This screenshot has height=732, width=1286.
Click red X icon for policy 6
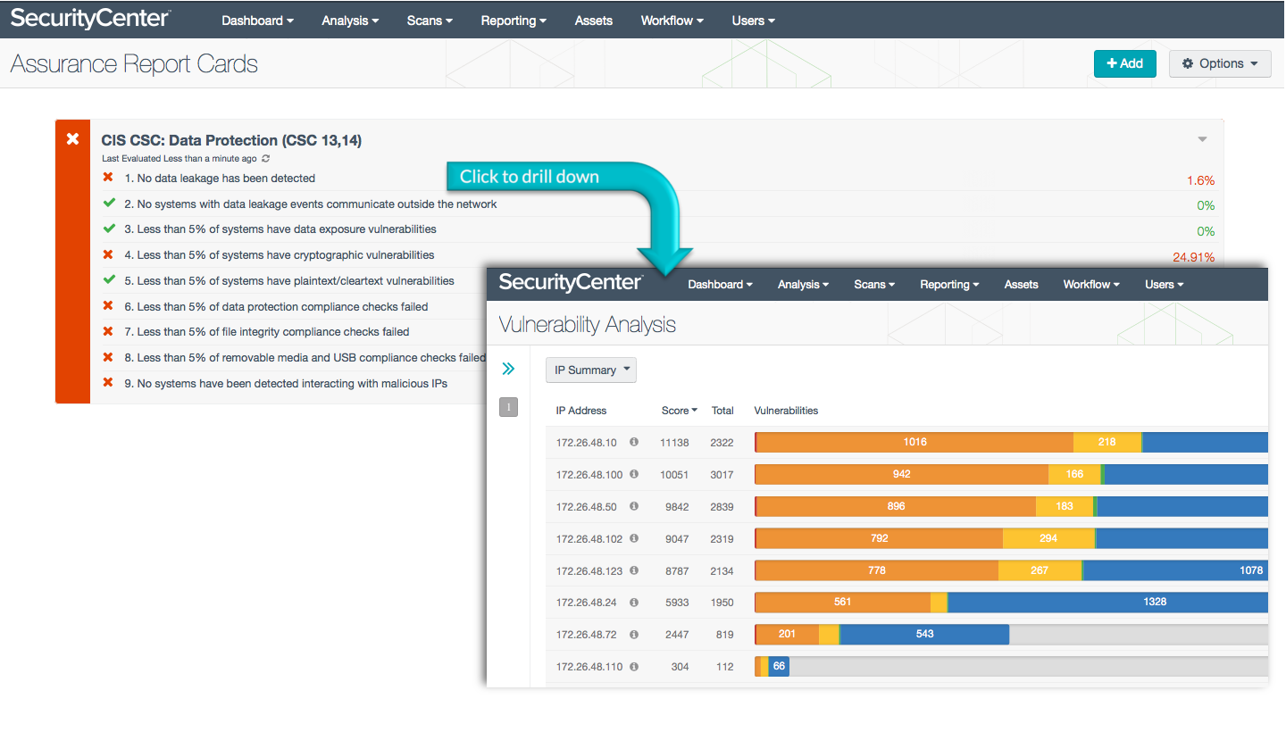[108, 305]
